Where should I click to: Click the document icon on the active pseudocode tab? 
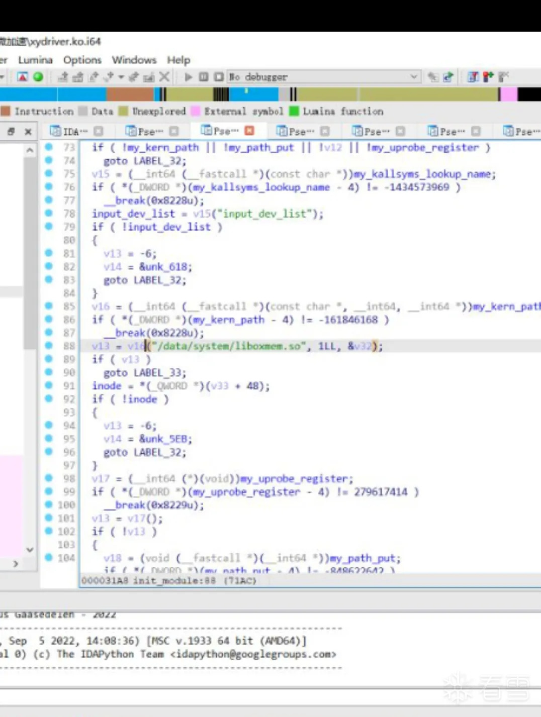click(x=206, y=131)
